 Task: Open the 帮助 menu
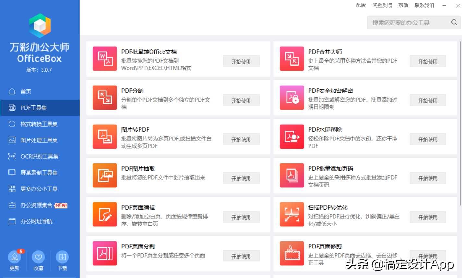tap(403, 5)
